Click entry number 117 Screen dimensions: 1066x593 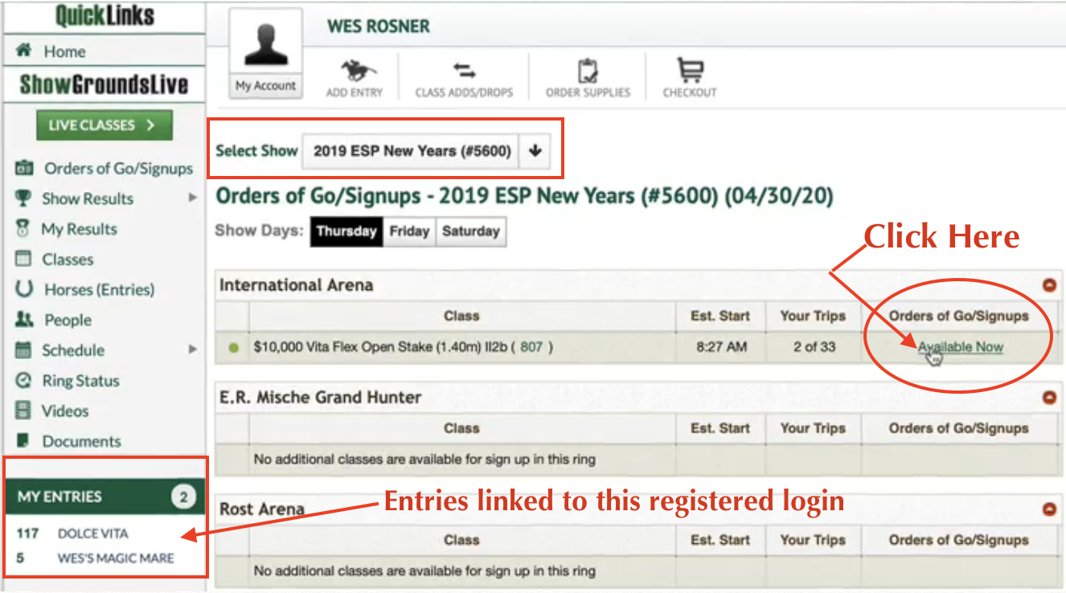click(x=27, y=534)
